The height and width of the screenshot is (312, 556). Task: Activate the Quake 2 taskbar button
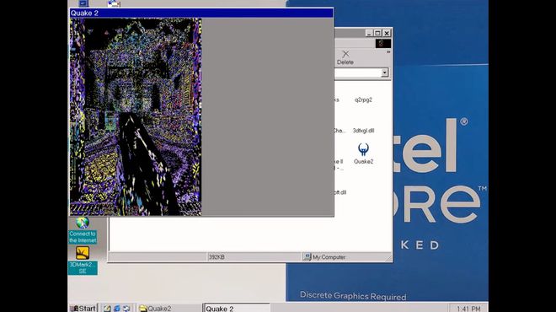(x=237, y=309)
